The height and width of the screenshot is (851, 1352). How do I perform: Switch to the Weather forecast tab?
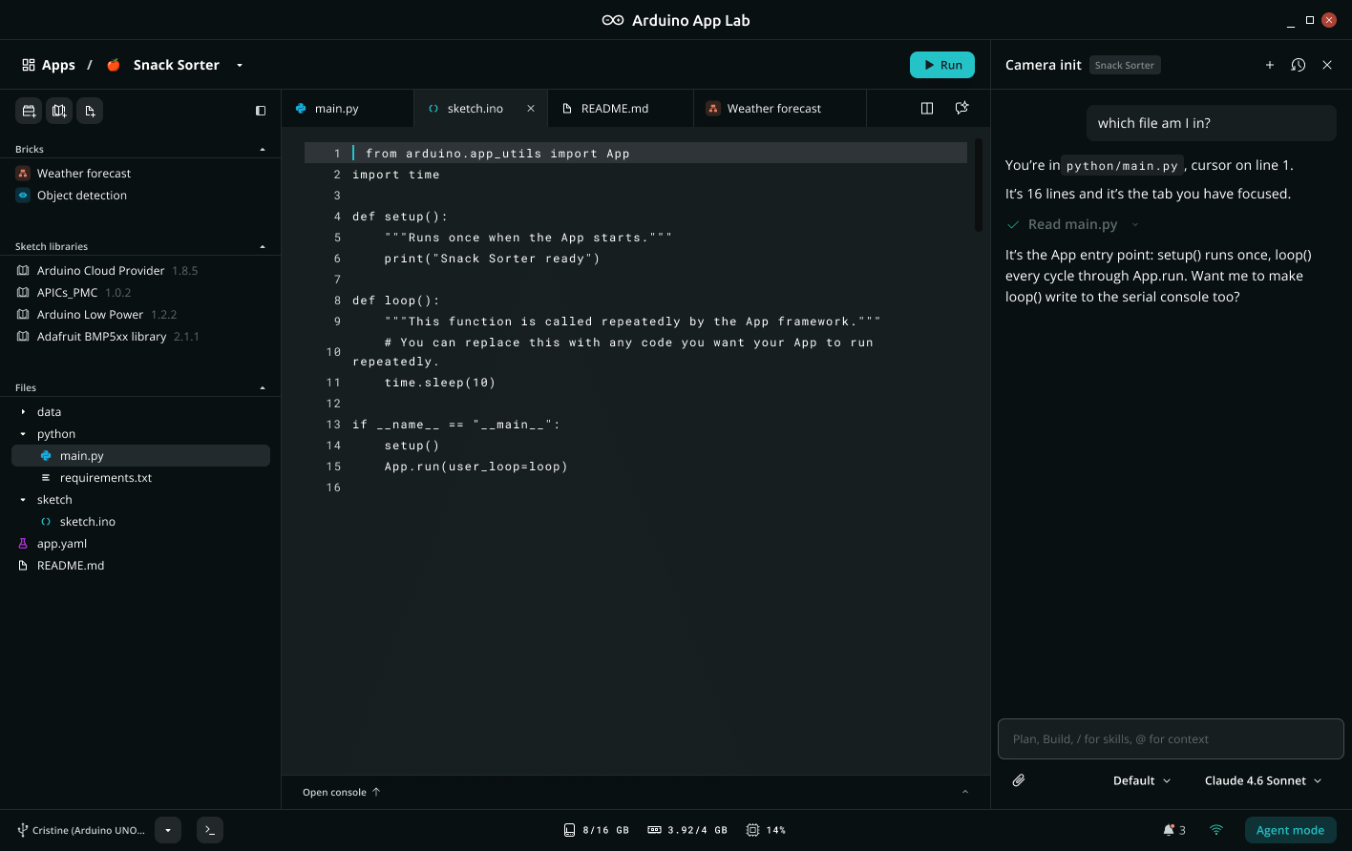[x=779, y=108]
